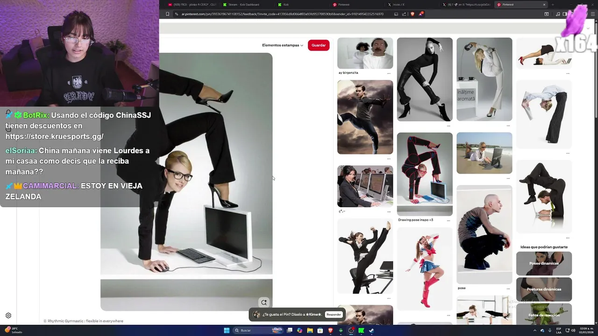The height and width of the screenshot is (336, 598).
Task: Open the woman pouring coffee pin
Action: (484, 79)
